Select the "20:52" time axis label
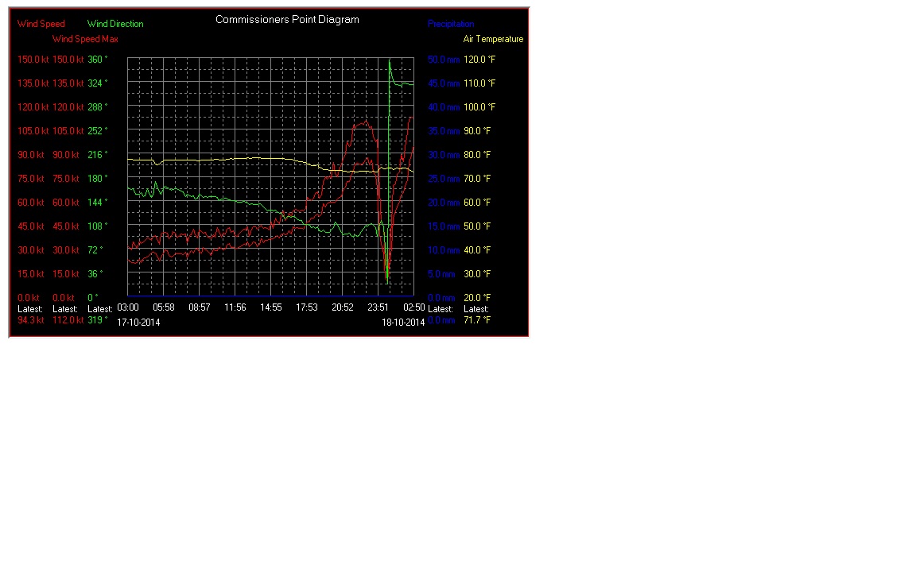This screenshot has width=916, height=572. 343,307
